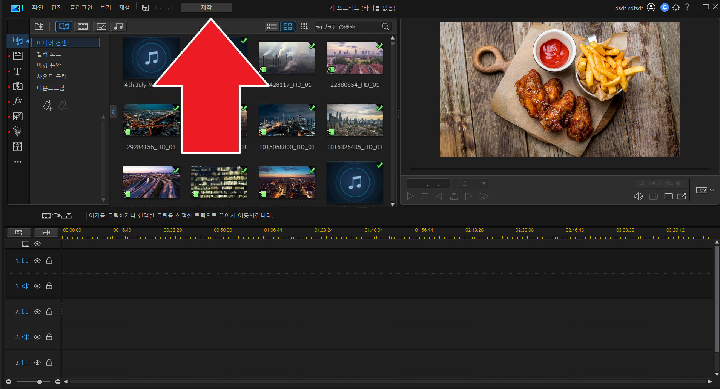Viewport: 720px width, 389px height.
Task: Open the 파일 menu
Action: [x=38, y=8]
